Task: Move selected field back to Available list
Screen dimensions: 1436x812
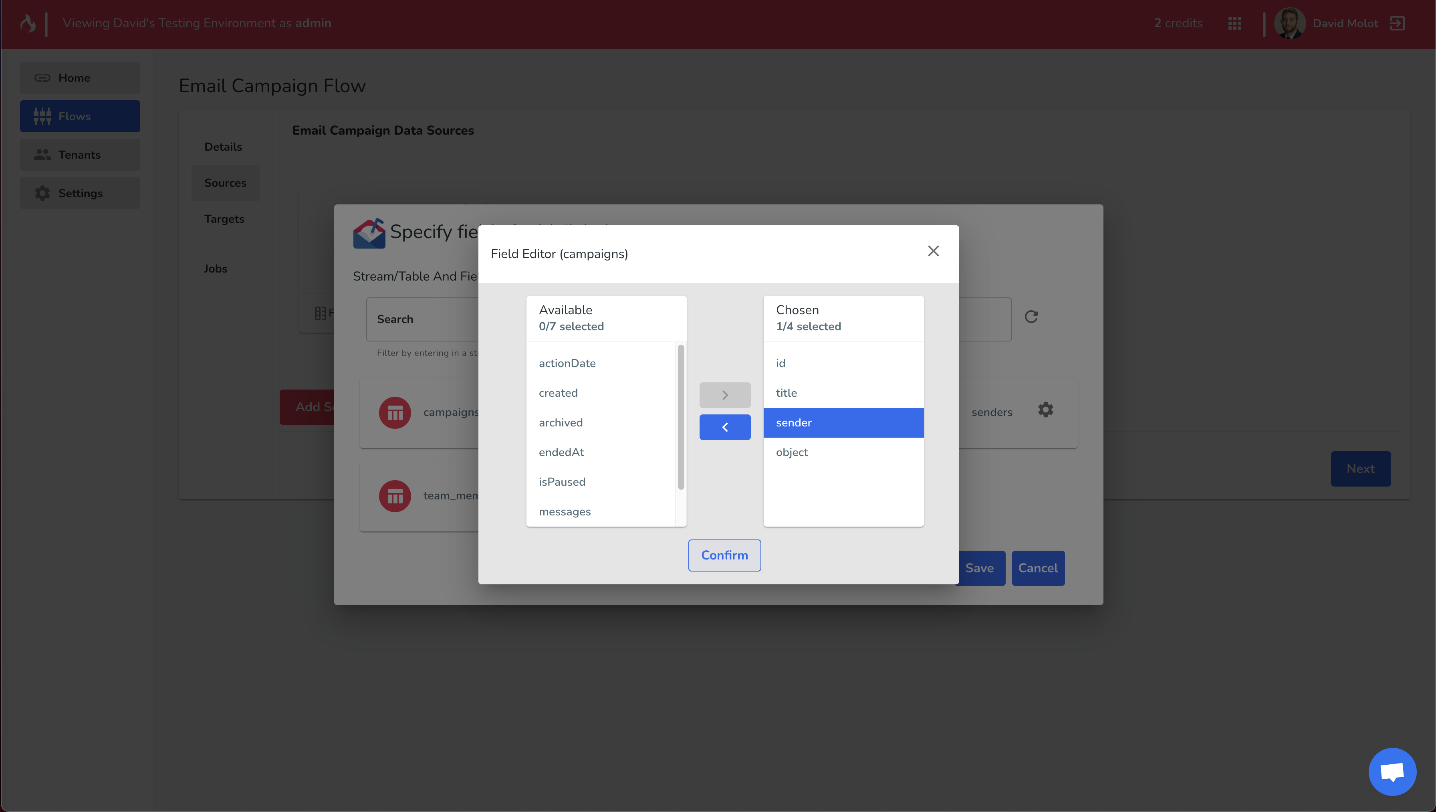Action: click(x=725, y=427)
